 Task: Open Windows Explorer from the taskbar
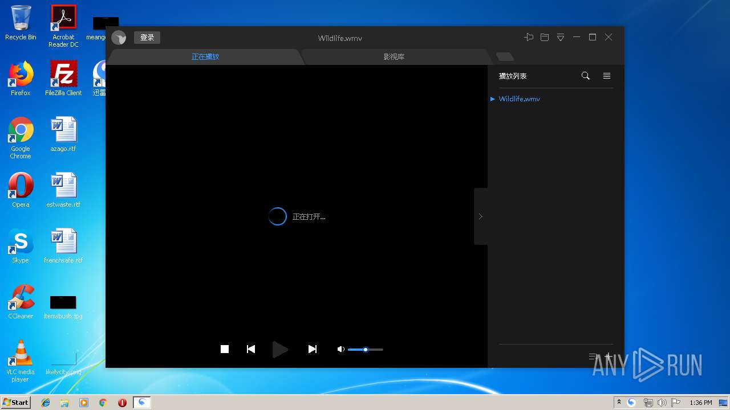[64, 403]
